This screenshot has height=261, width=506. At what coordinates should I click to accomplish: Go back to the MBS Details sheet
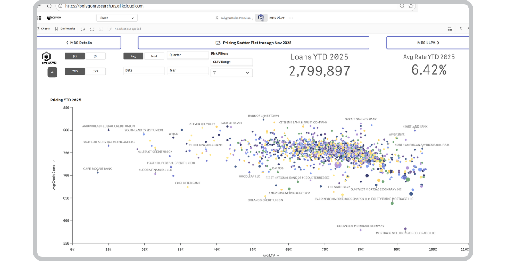coord(80,43)
